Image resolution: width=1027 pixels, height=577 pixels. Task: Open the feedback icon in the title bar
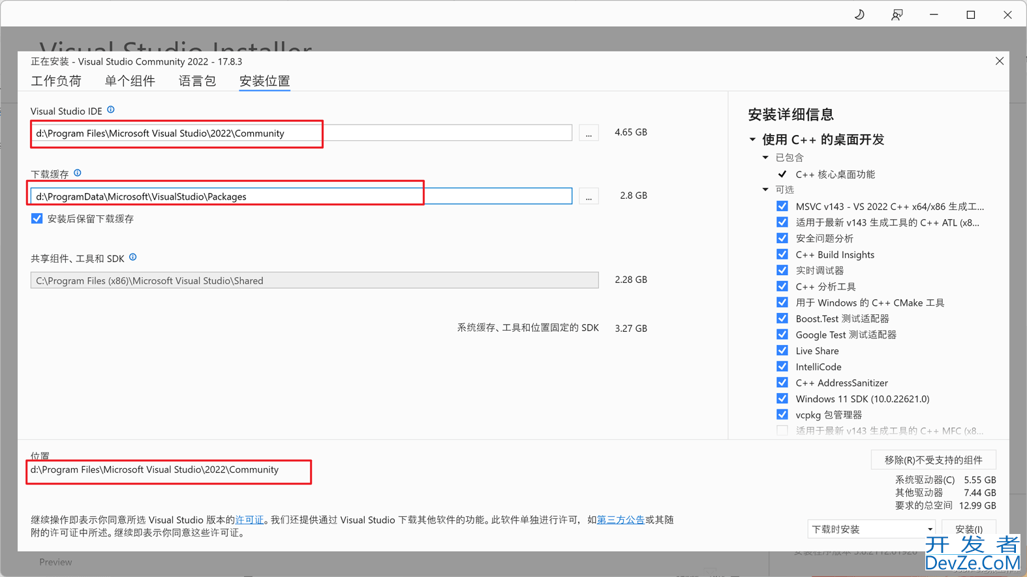(x=897, y=14)
